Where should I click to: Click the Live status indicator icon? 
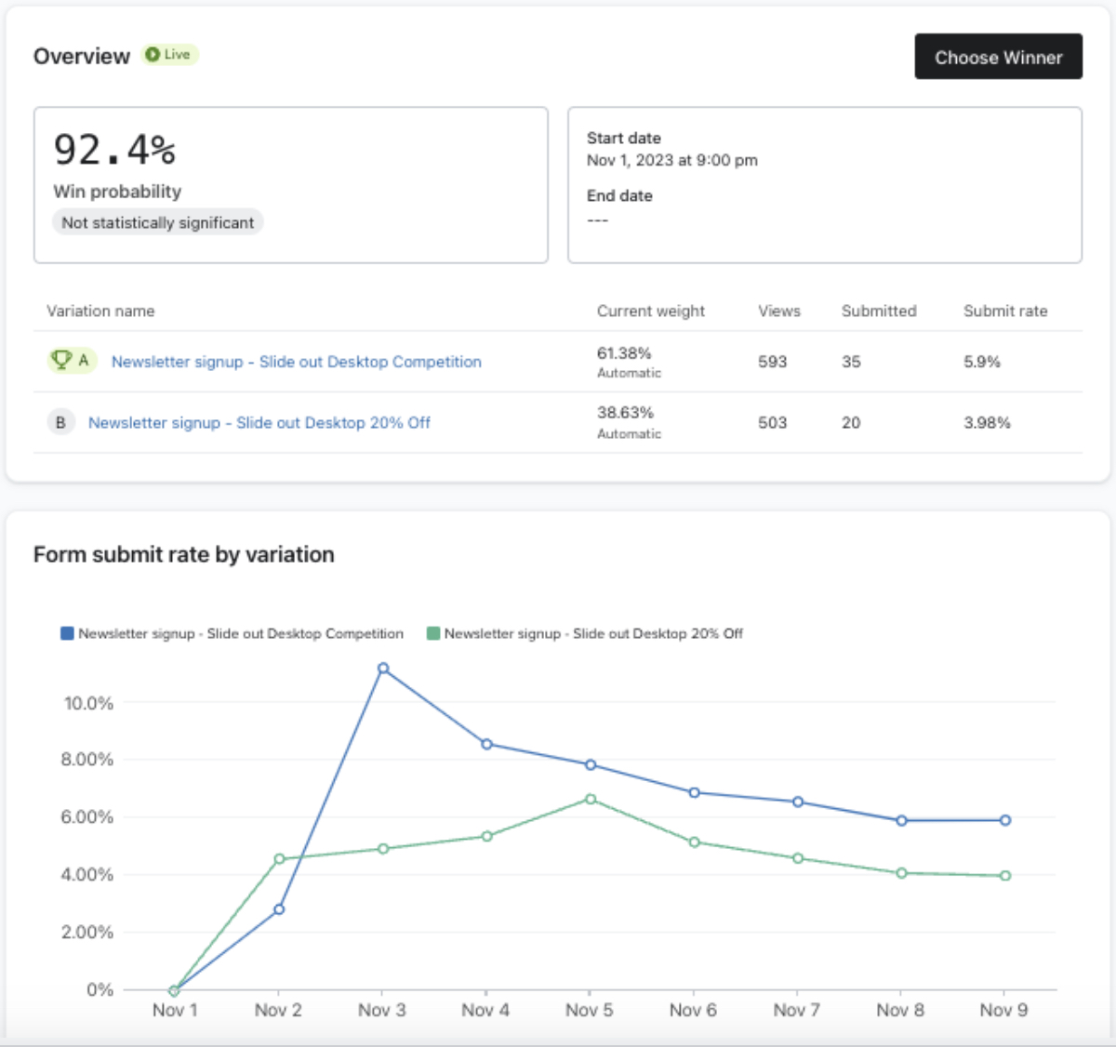pos(151,54)
